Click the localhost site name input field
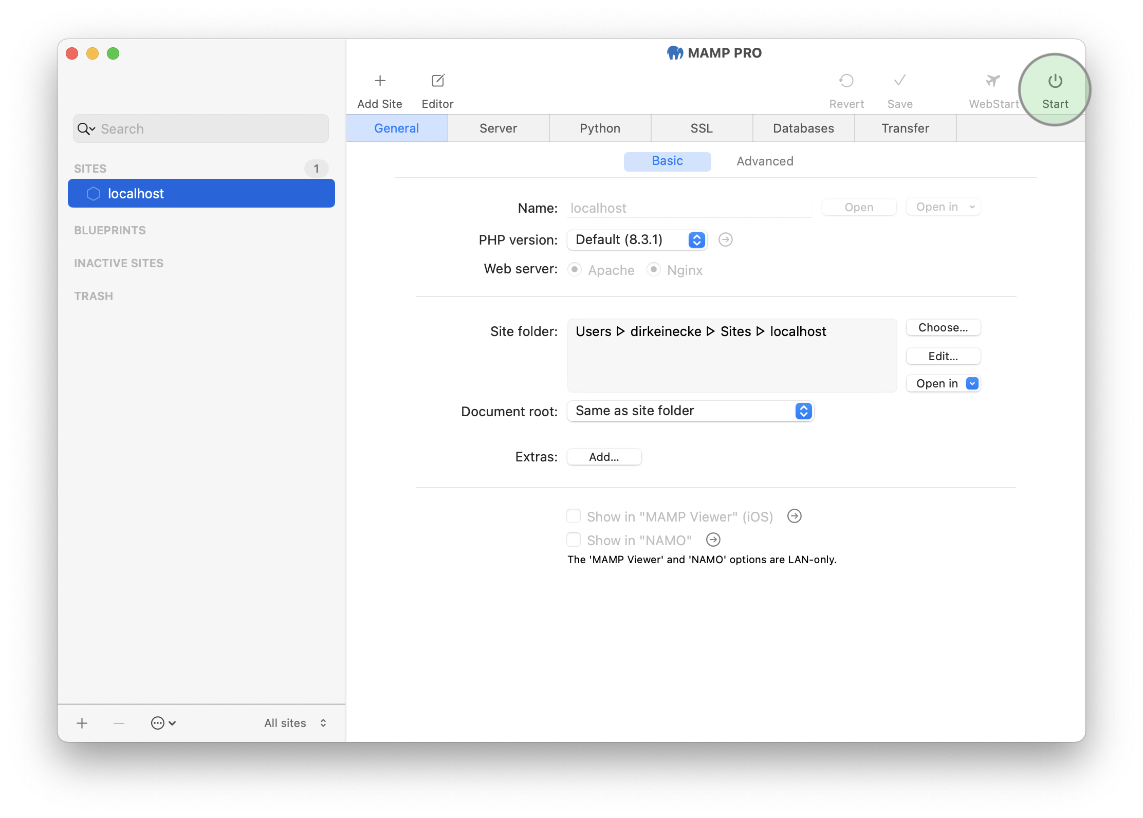This screenshot has width=1143, height=818. coord(691,208)
